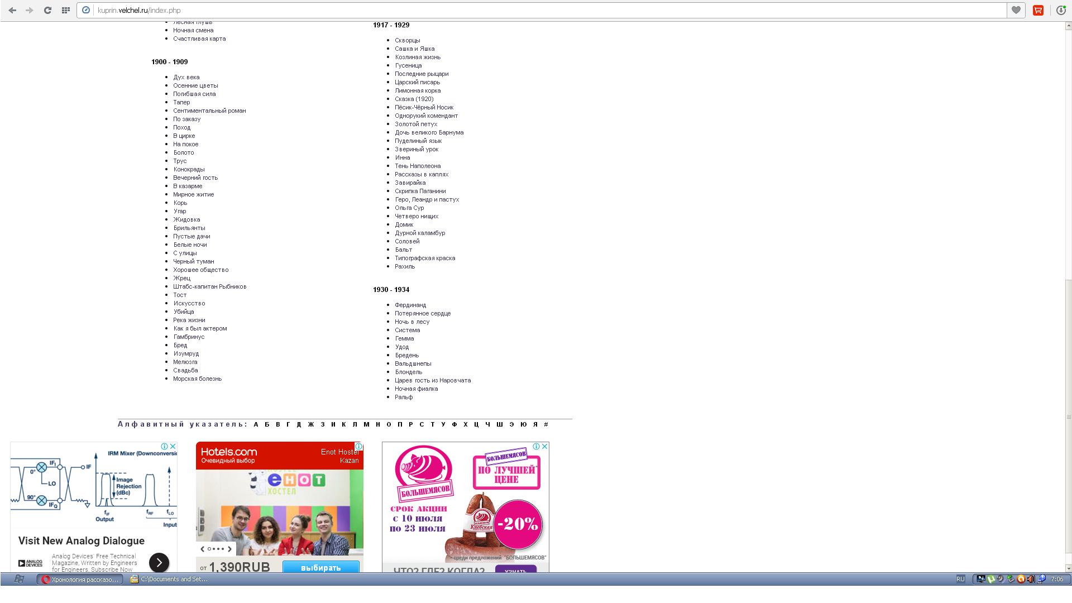1072x603 pixels.
Task: Open the red shopping cart extension
Action: tap(1038, 10)
